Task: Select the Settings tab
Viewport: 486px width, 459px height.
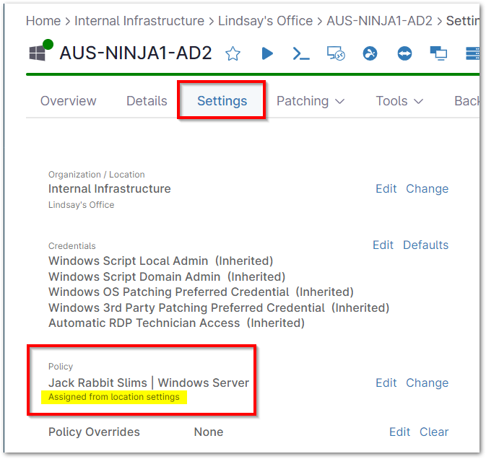Action: click(x=222, y=101)
